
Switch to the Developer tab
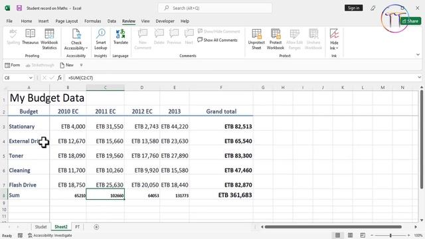point(165,21)
